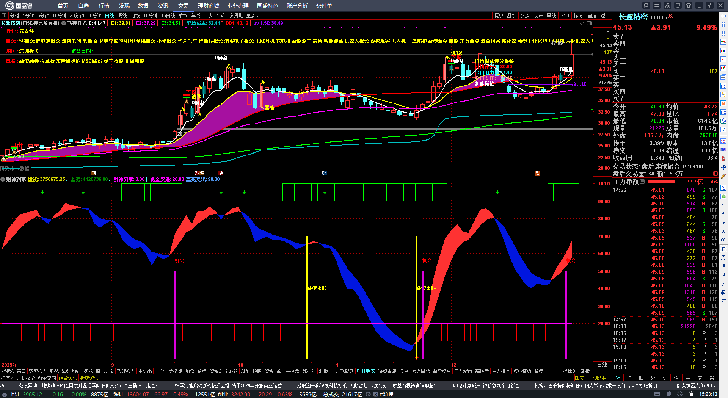Open the orange self-select (自) sidebar icon

(723, 103)
